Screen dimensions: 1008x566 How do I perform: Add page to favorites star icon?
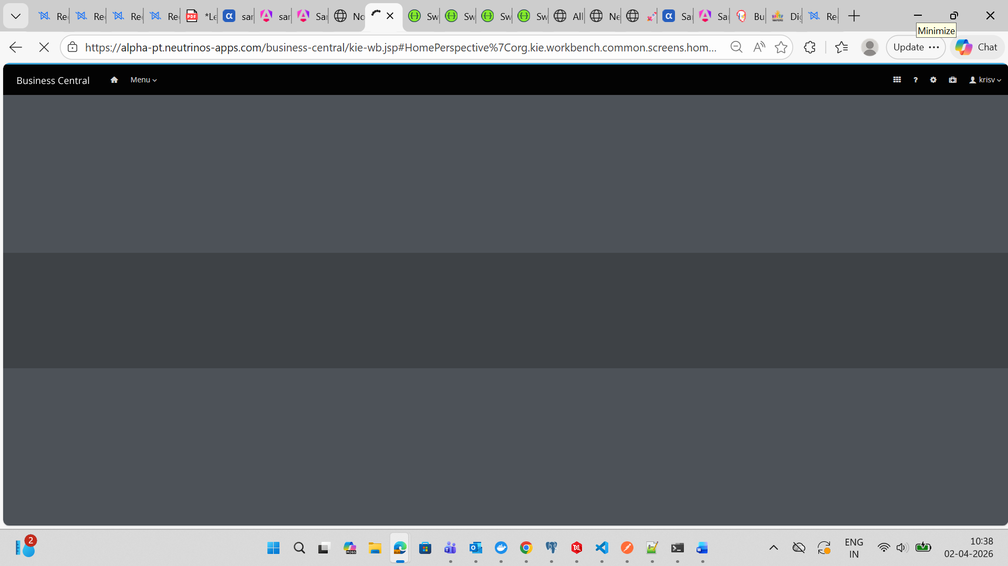[x=781, y=47]
